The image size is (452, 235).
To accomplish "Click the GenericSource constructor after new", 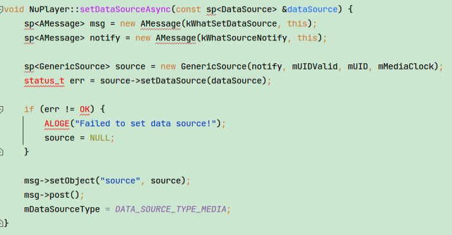I will [x=214, y=66].
